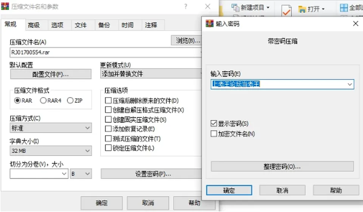The image size is (363, 212).
Task: Click 取消 in compression parameters dialog
Action: (148, 203)
